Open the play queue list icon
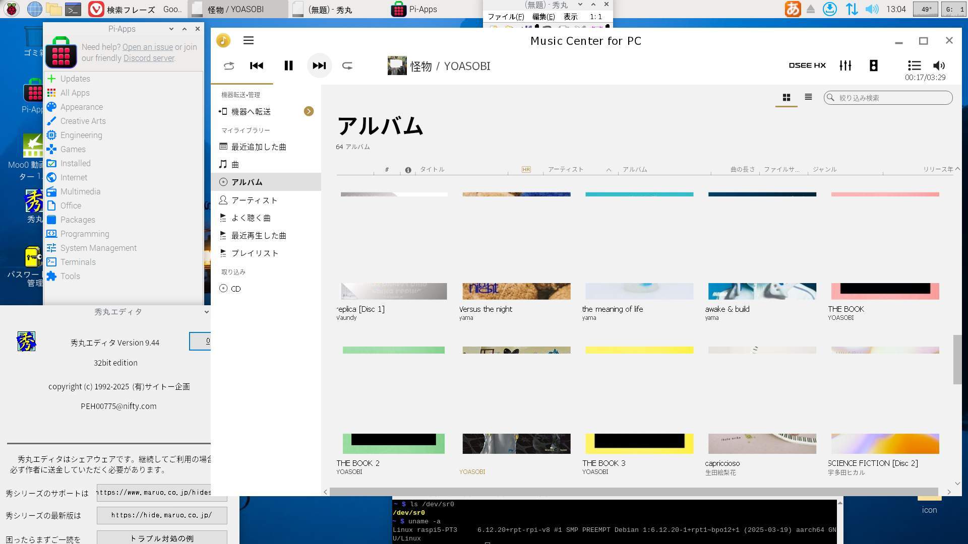Screen dimensions: 968x544 [x=914, y=65]
